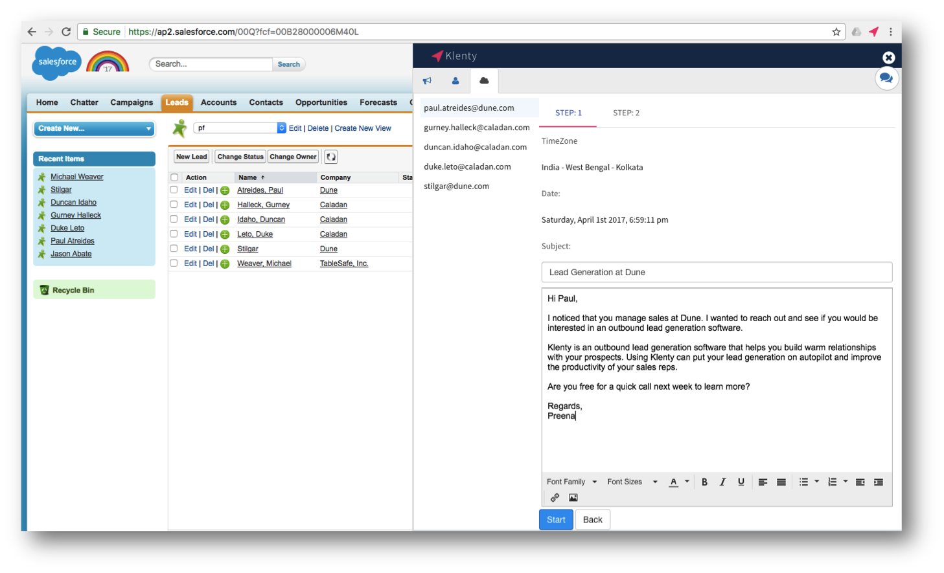Expand the 'pf' view selector dropdown
Viewport: 944px width, 573px height.
coord(281,128)
